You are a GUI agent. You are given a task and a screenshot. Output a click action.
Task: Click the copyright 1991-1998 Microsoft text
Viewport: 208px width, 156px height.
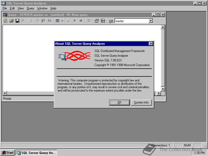[x=122, y=65]
